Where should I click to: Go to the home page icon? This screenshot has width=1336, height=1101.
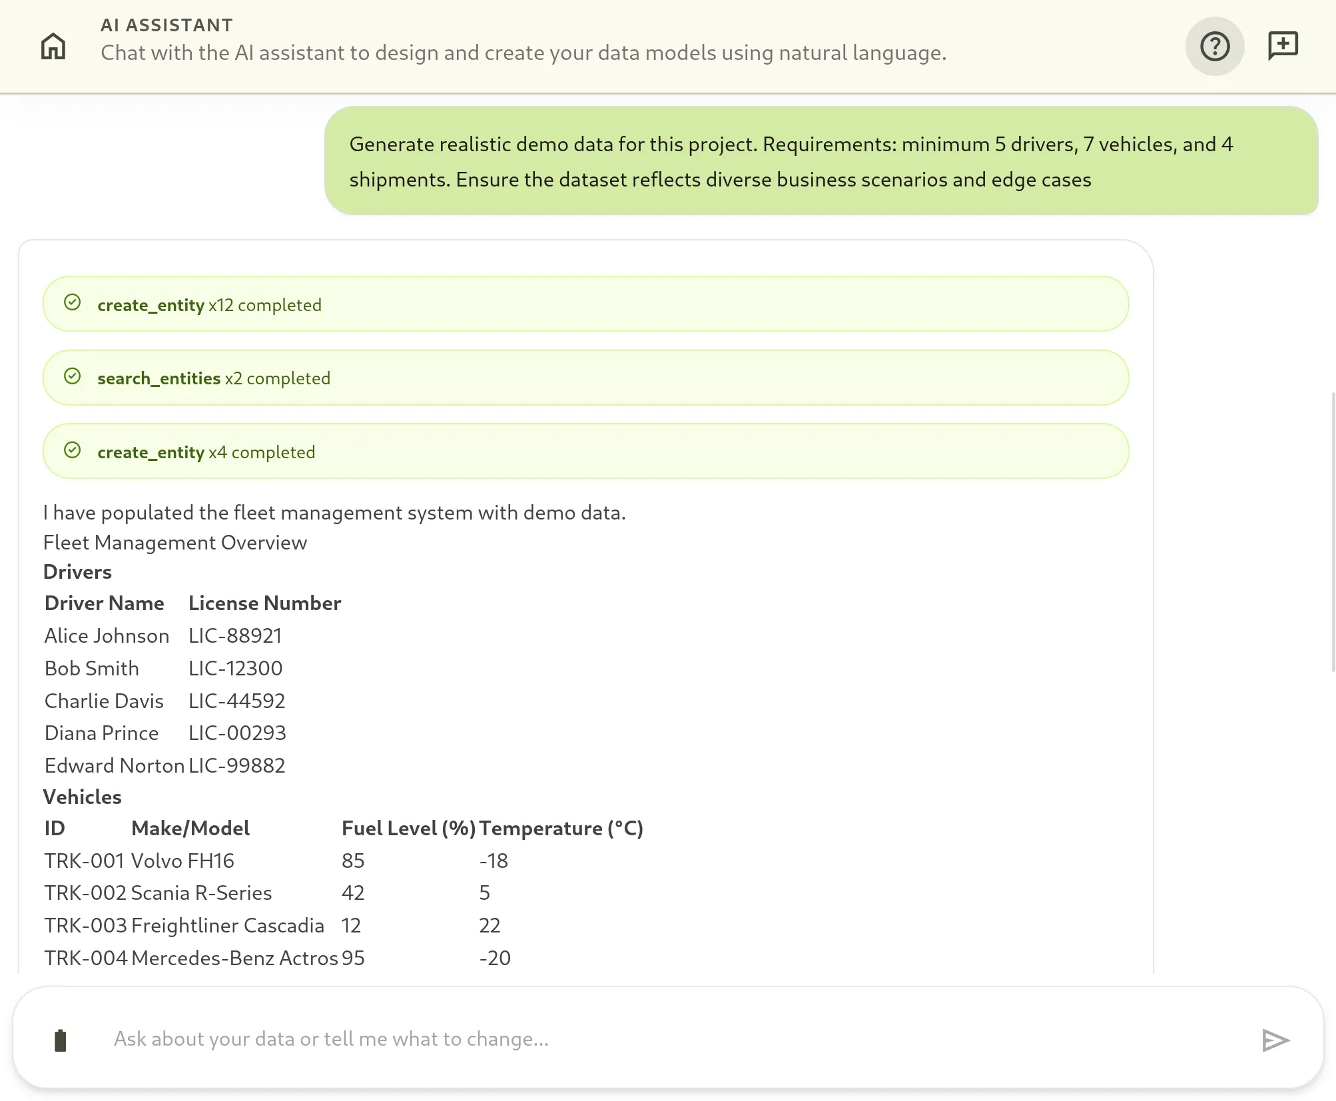pyautogui.click(x=53, y=46)
